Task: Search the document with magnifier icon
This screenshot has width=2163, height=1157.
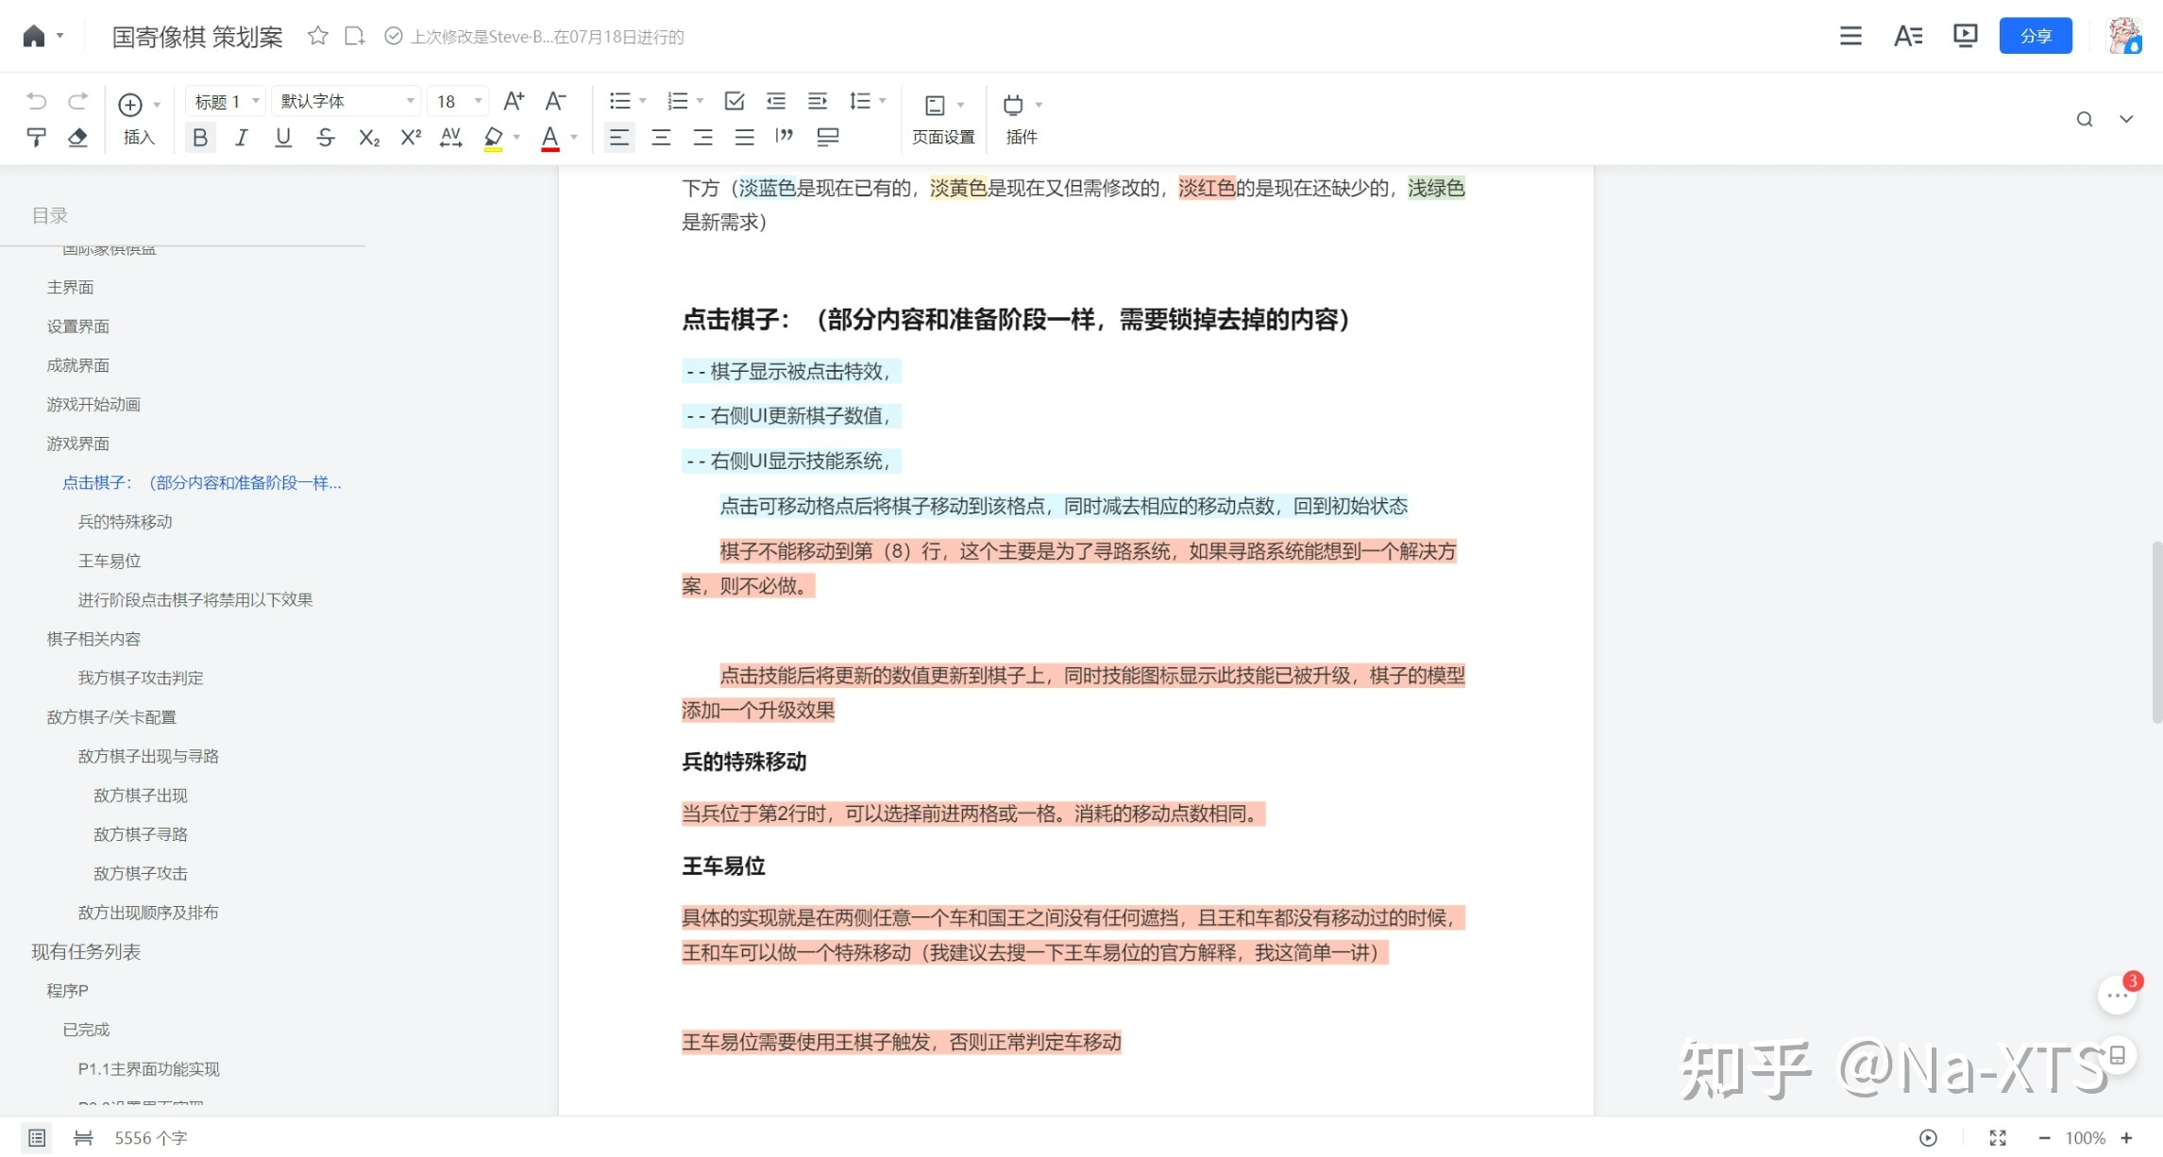Action: coord(2085,119)
